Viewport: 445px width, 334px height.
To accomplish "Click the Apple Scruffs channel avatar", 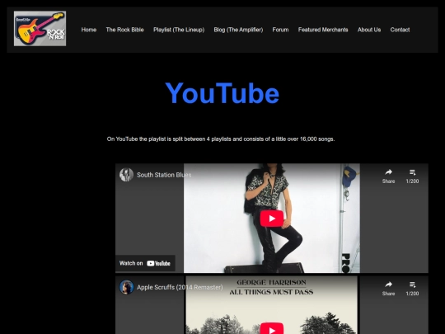I will click(x=126, y=287).
